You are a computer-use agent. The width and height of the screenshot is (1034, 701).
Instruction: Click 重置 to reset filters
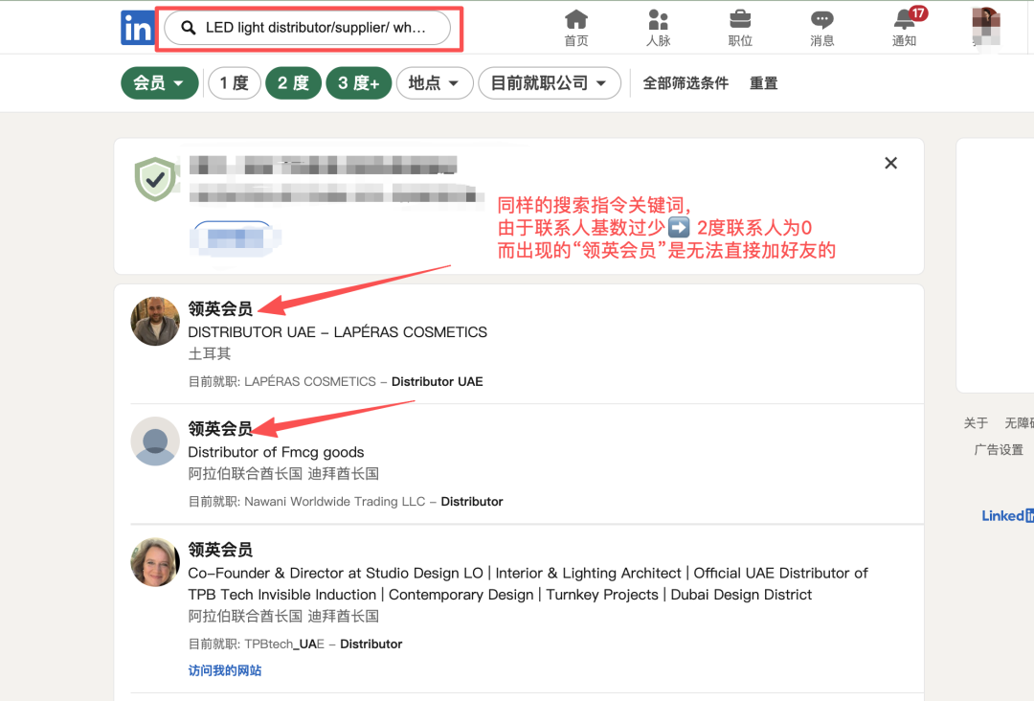pos(764,83)
